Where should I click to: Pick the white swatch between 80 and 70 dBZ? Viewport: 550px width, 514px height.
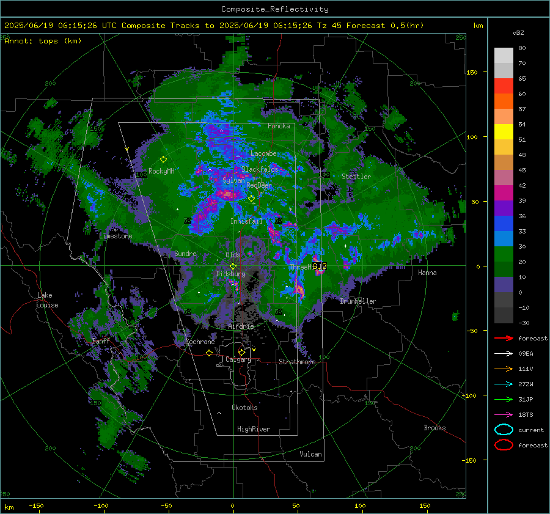tap(504, 55)
